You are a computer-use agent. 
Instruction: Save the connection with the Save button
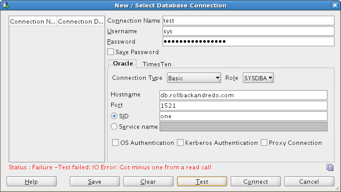click(95, 182)
